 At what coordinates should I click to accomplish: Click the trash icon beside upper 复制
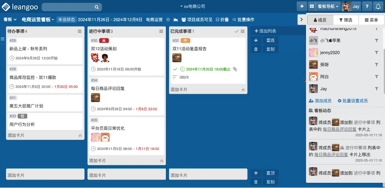[x=256, y=49]
